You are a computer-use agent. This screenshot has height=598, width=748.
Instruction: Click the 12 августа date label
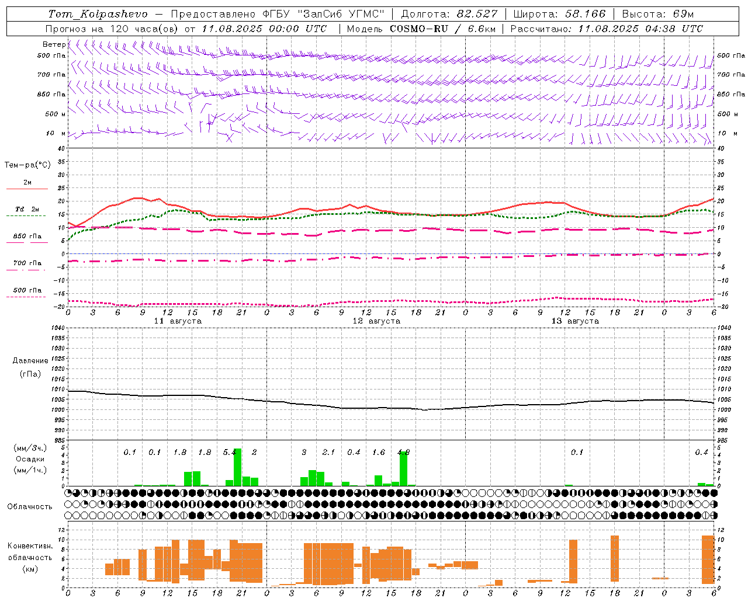(x=376, y=321)
